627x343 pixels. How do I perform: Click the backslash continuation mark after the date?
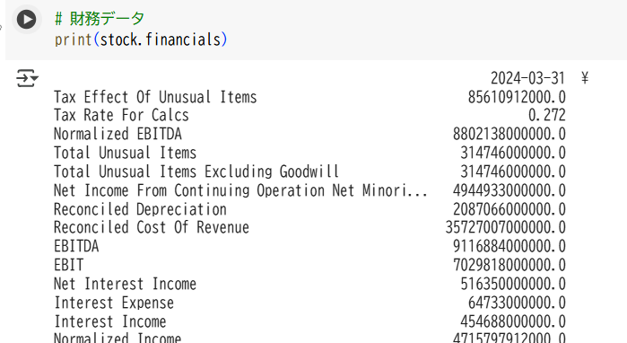pos(585,77)
